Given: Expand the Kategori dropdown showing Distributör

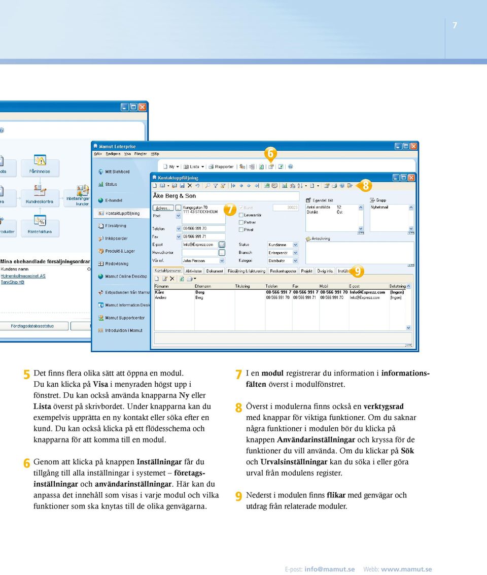Looking at the screenshot, I should [x=295, y=261].
